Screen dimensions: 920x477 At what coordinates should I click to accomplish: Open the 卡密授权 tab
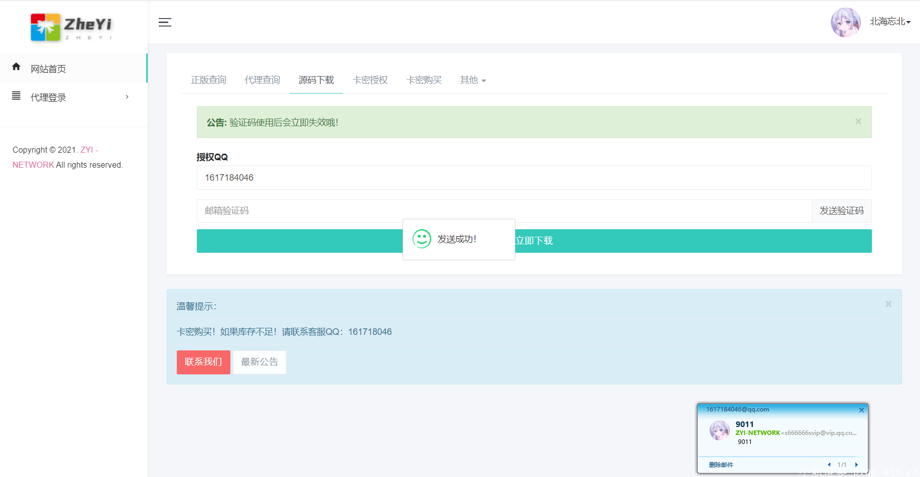pos(370,80)
